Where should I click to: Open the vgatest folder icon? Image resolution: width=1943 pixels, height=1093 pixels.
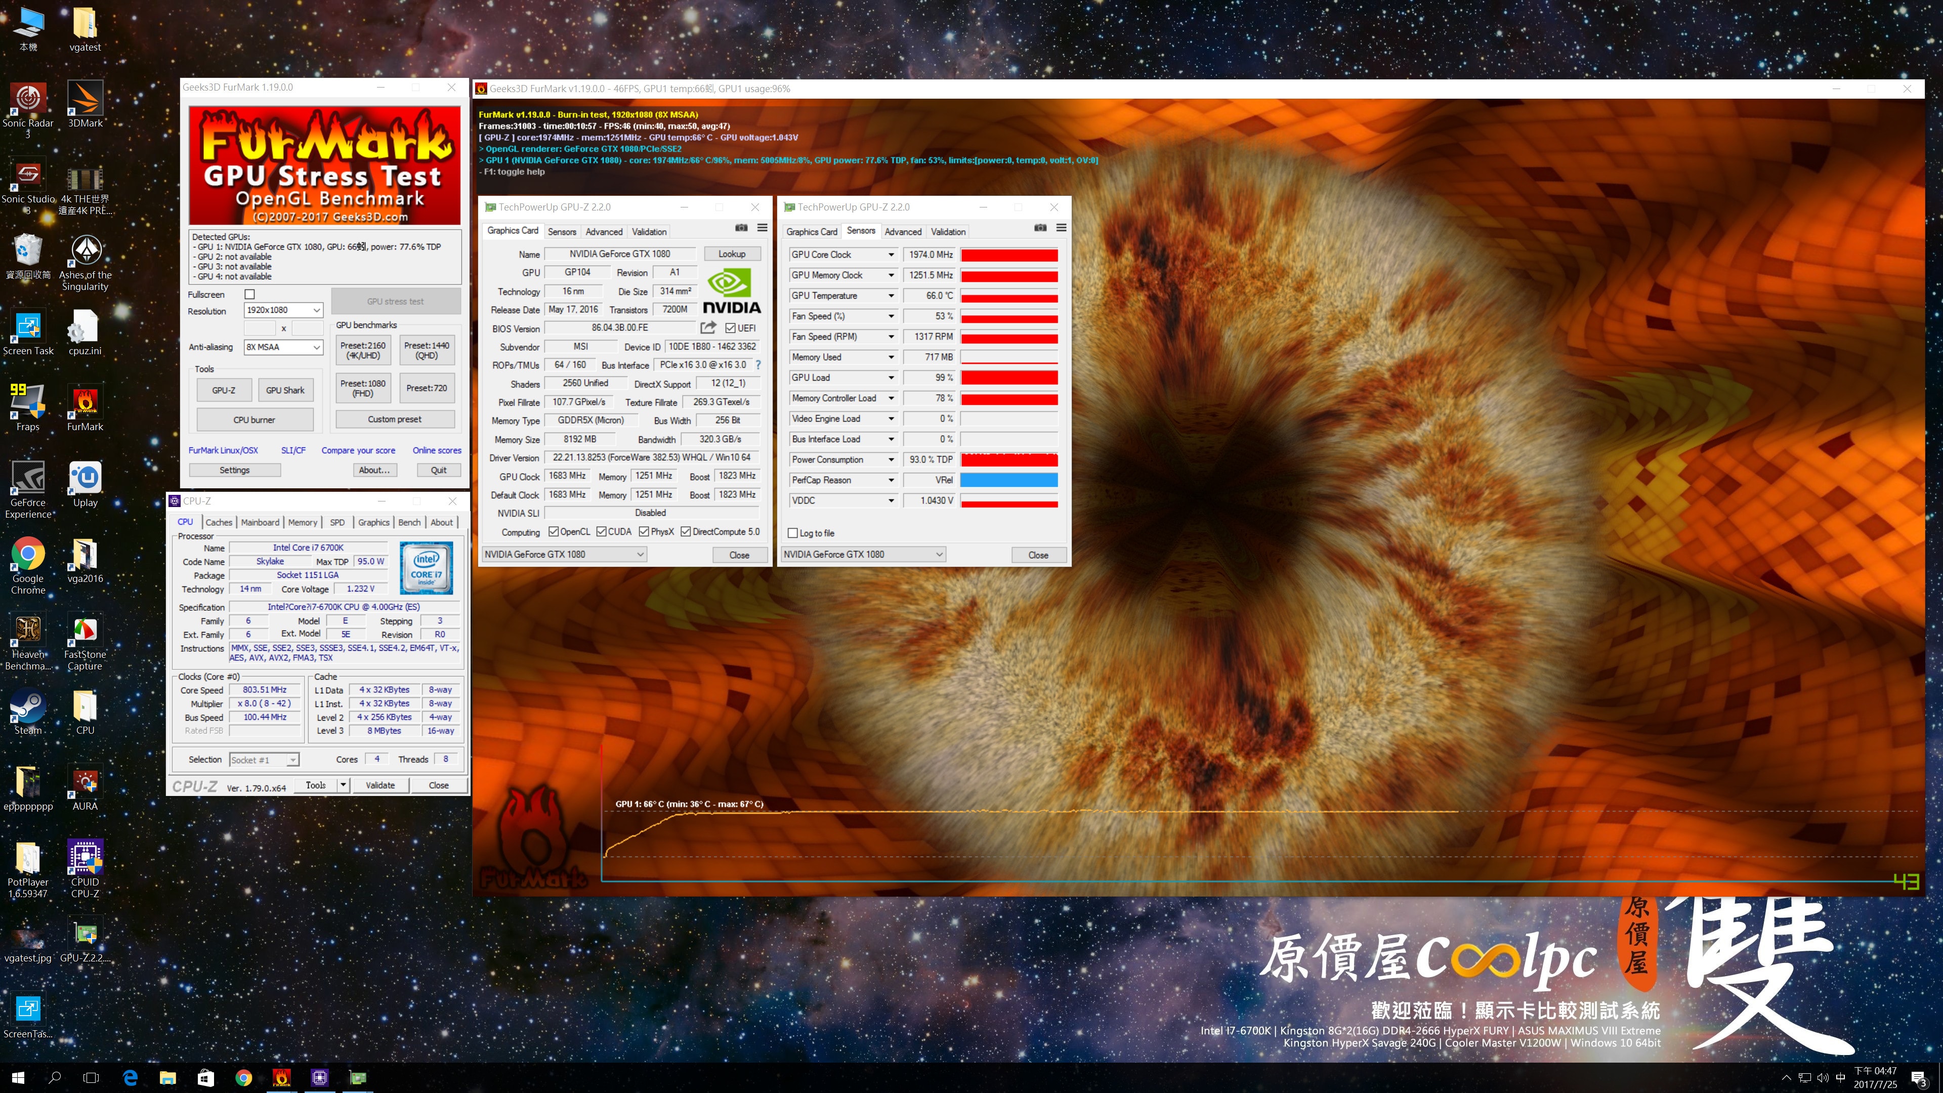85,29
